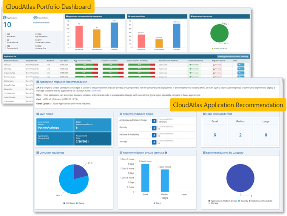The height and width of the screenshot is (216, 287).
Task: Click Completed status badge for EditorApp
Action: 194,69
